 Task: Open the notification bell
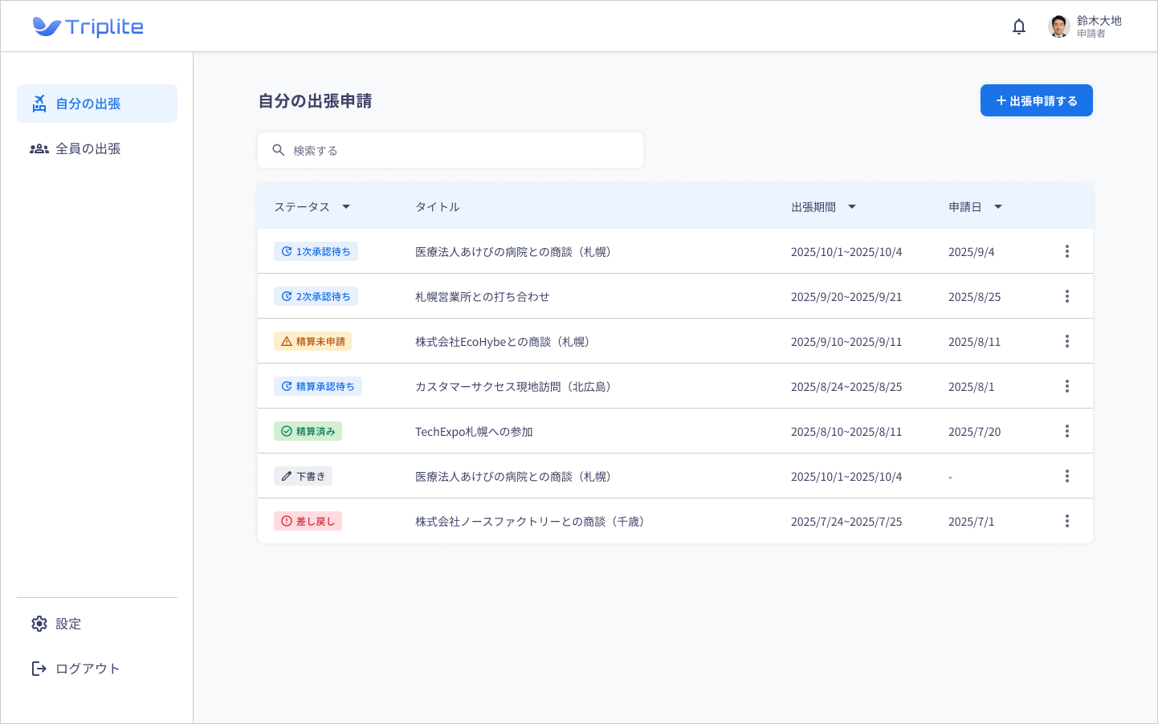tap(1018, 26)
